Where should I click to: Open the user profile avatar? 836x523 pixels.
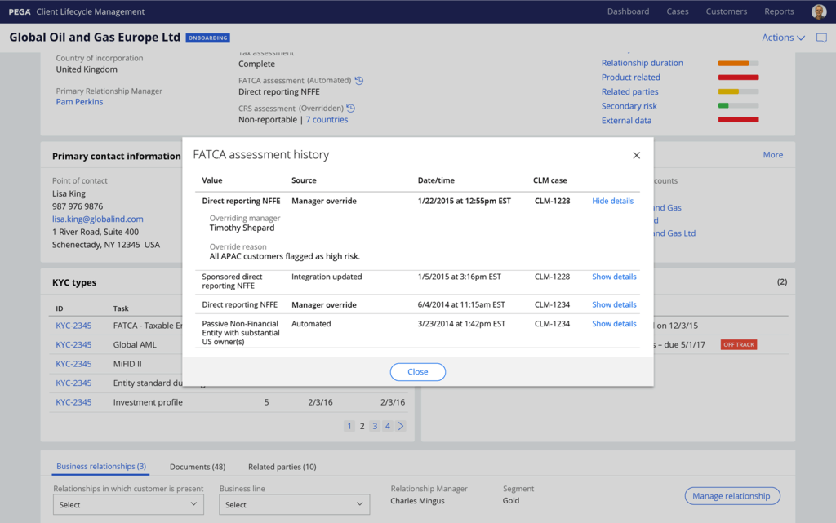coord(818,11)
